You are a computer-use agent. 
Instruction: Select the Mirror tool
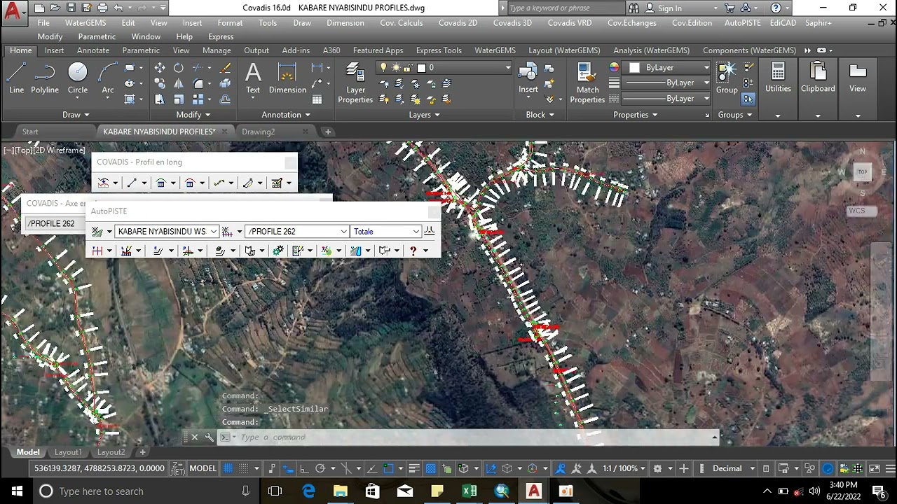(178, 83)
